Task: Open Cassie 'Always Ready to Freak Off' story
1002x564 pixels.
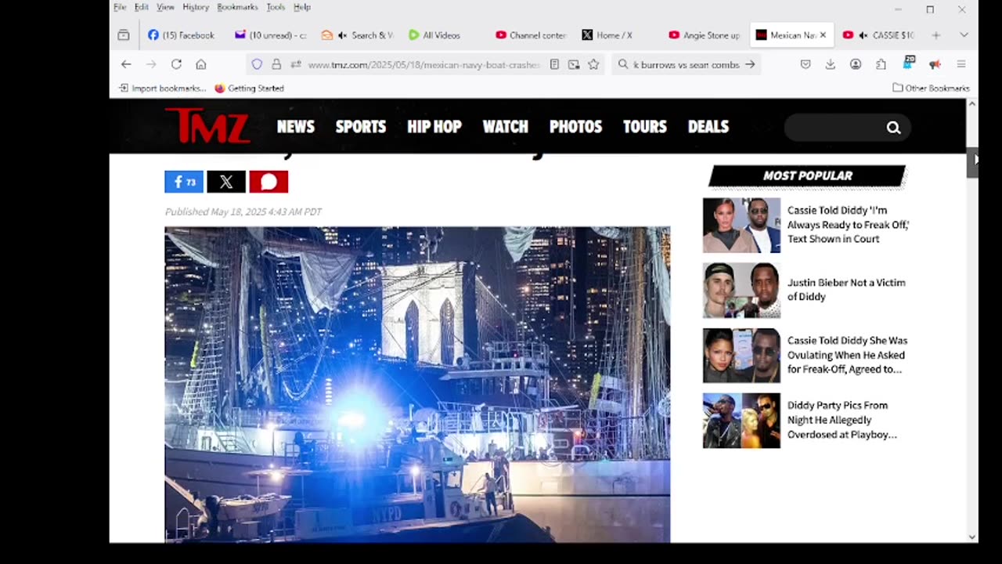Action: coord(848,225)
